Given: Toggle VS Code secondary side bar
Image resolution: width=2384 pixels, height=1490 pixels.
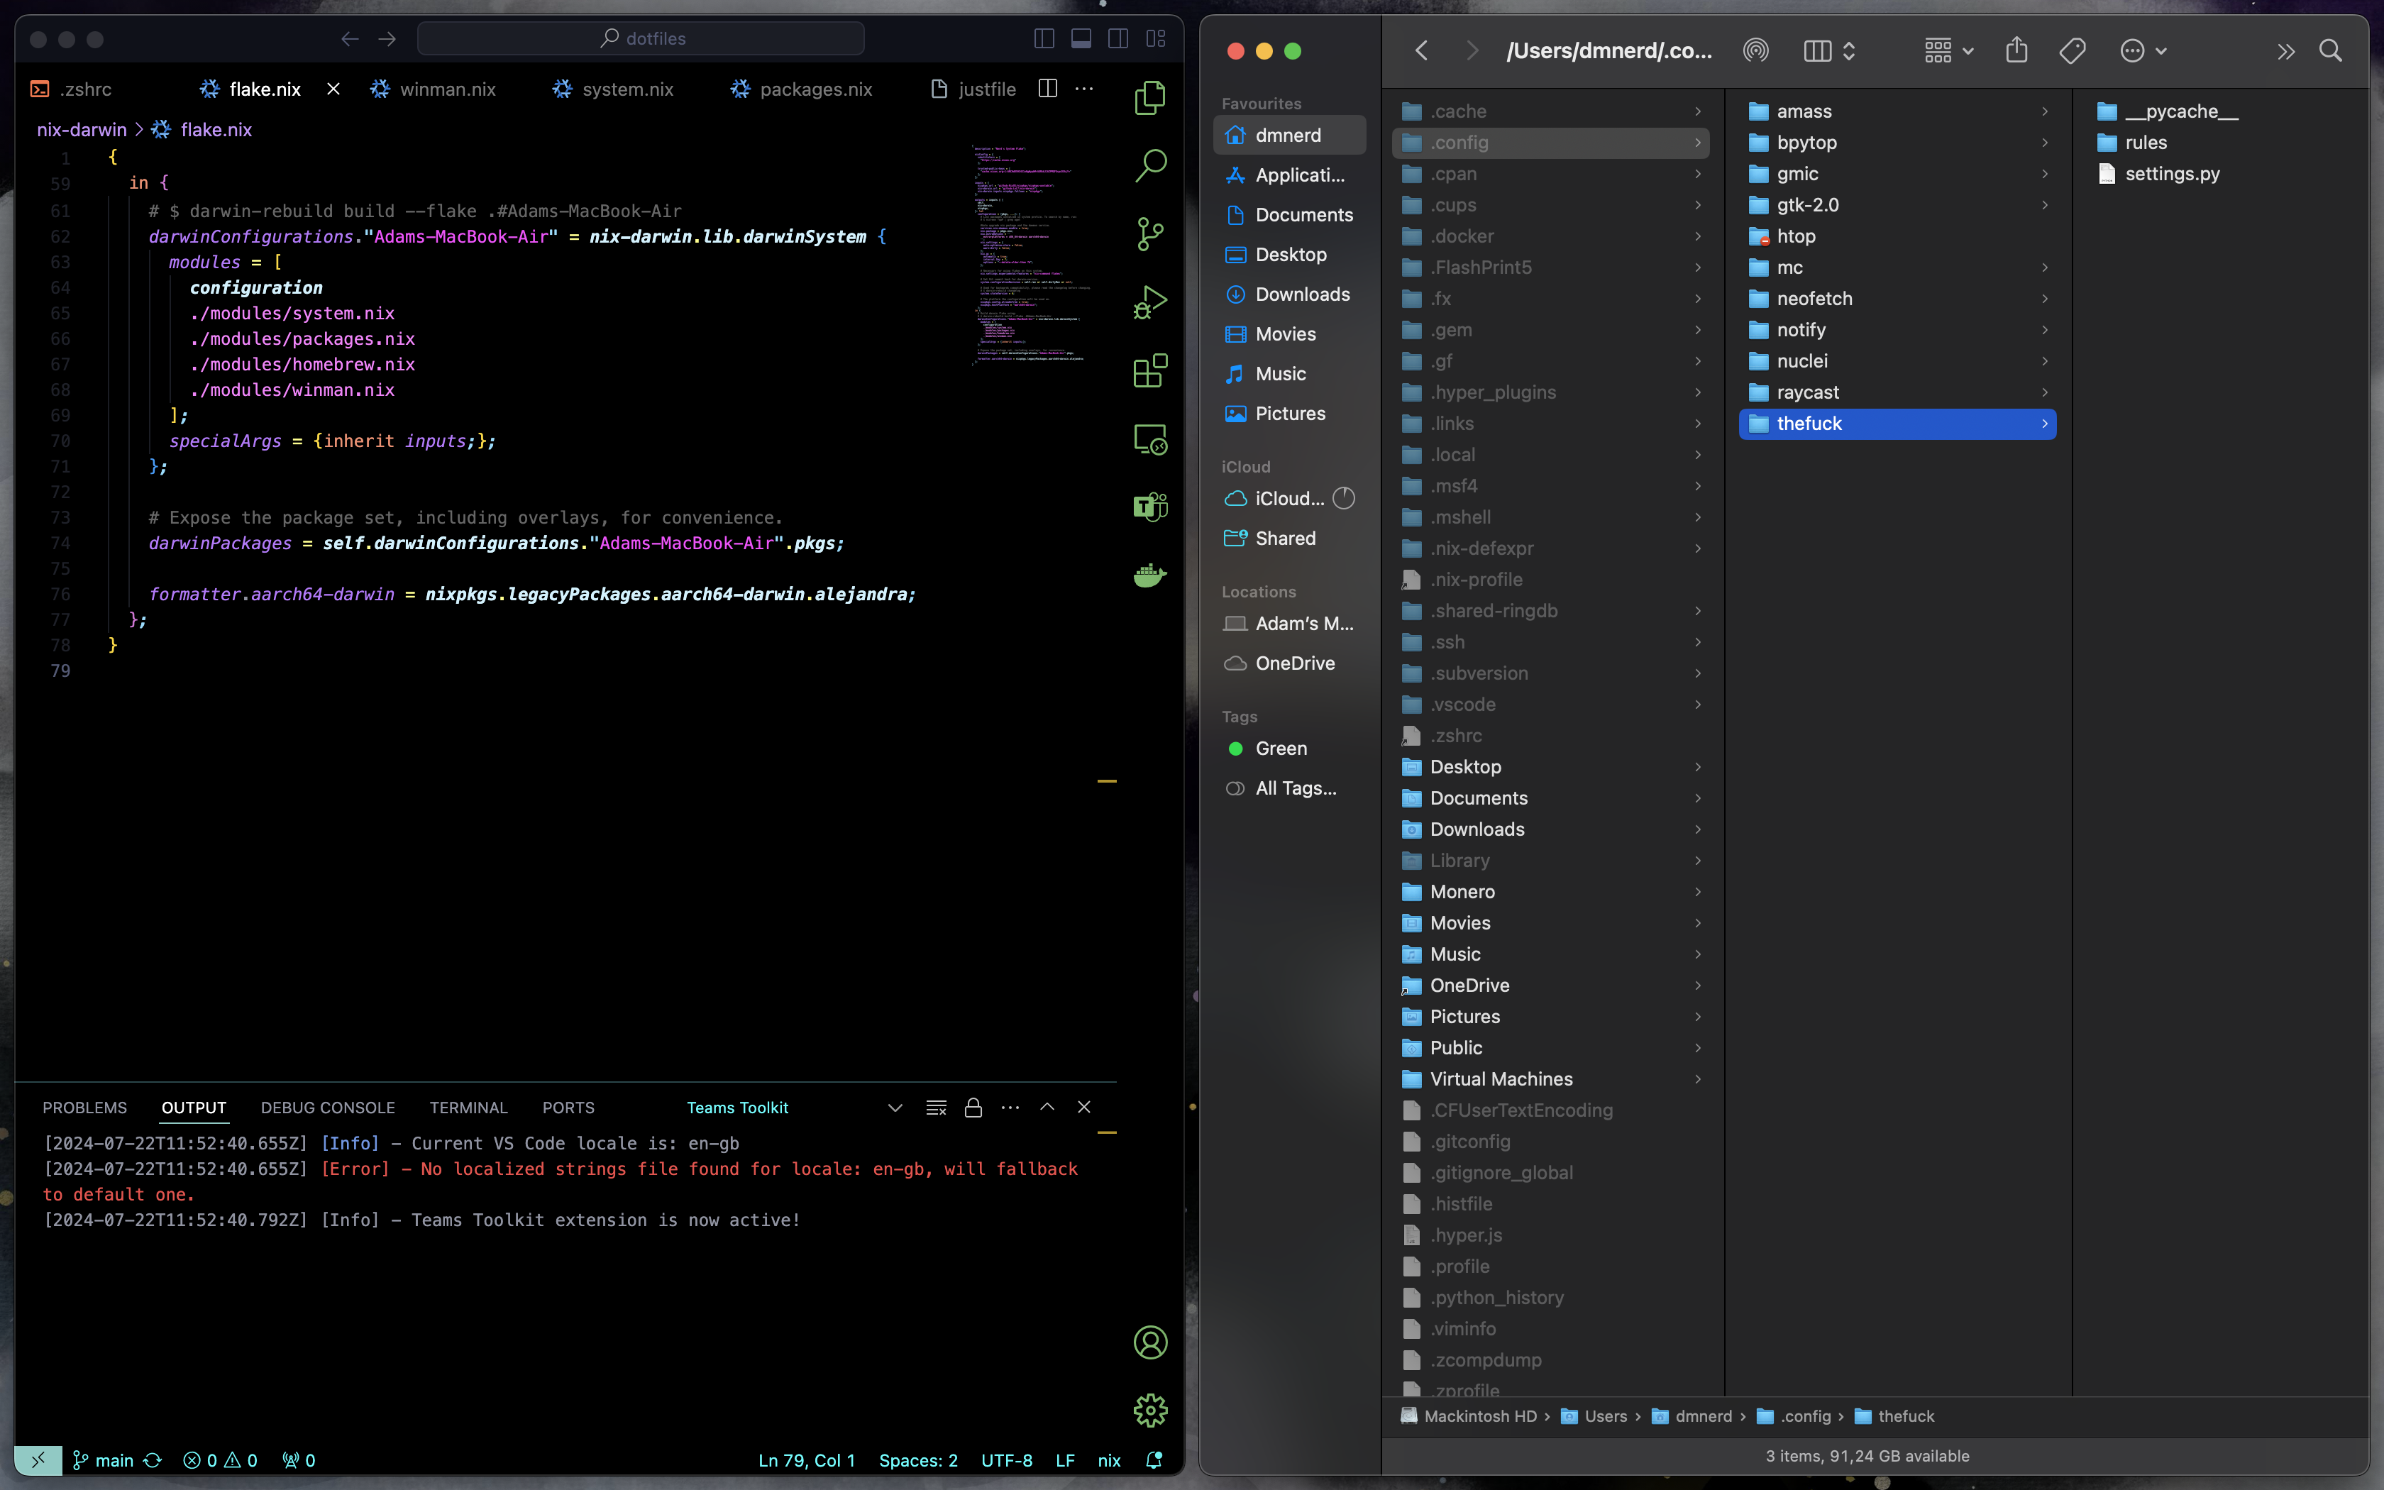Looking at the screenshot, I should click(x=1118, y=38).
